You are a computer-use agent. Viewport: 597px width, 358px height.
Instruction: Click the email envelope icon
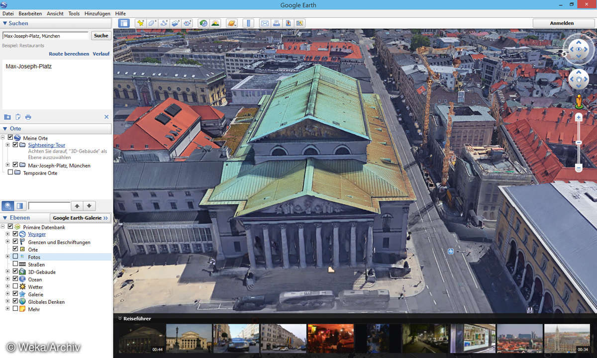265,23
